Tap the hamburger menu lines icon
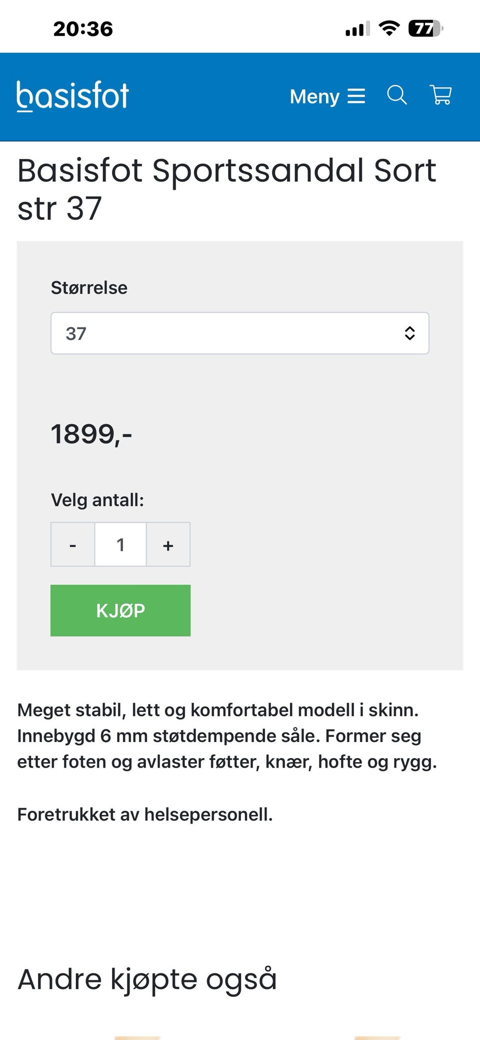 click(356, 96)
